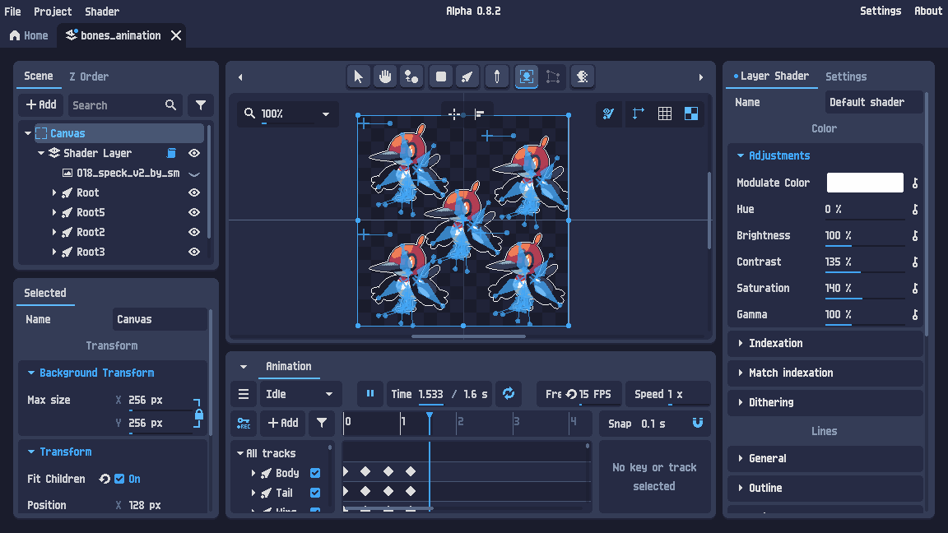Toggle the checkerboard background icon
948x533 pixels.
[x=691, y=114]
